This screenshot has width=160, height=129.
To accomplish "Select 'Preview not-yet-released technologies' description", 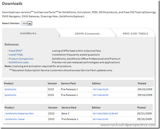I will pos(86,62).
